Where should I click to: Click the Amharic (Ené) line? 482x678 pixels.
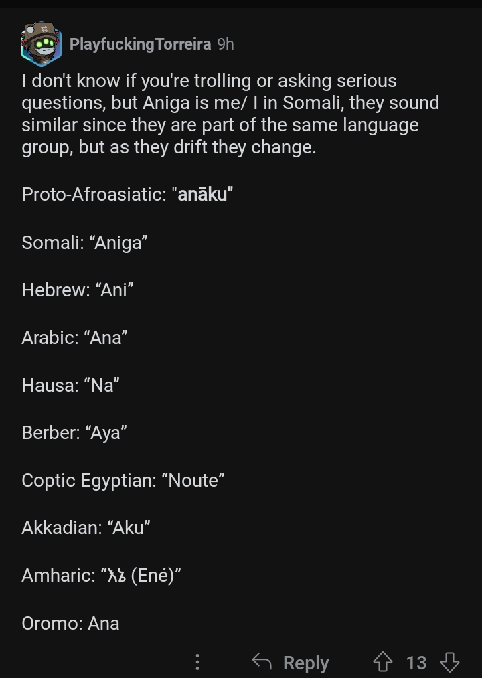point(101,576)
